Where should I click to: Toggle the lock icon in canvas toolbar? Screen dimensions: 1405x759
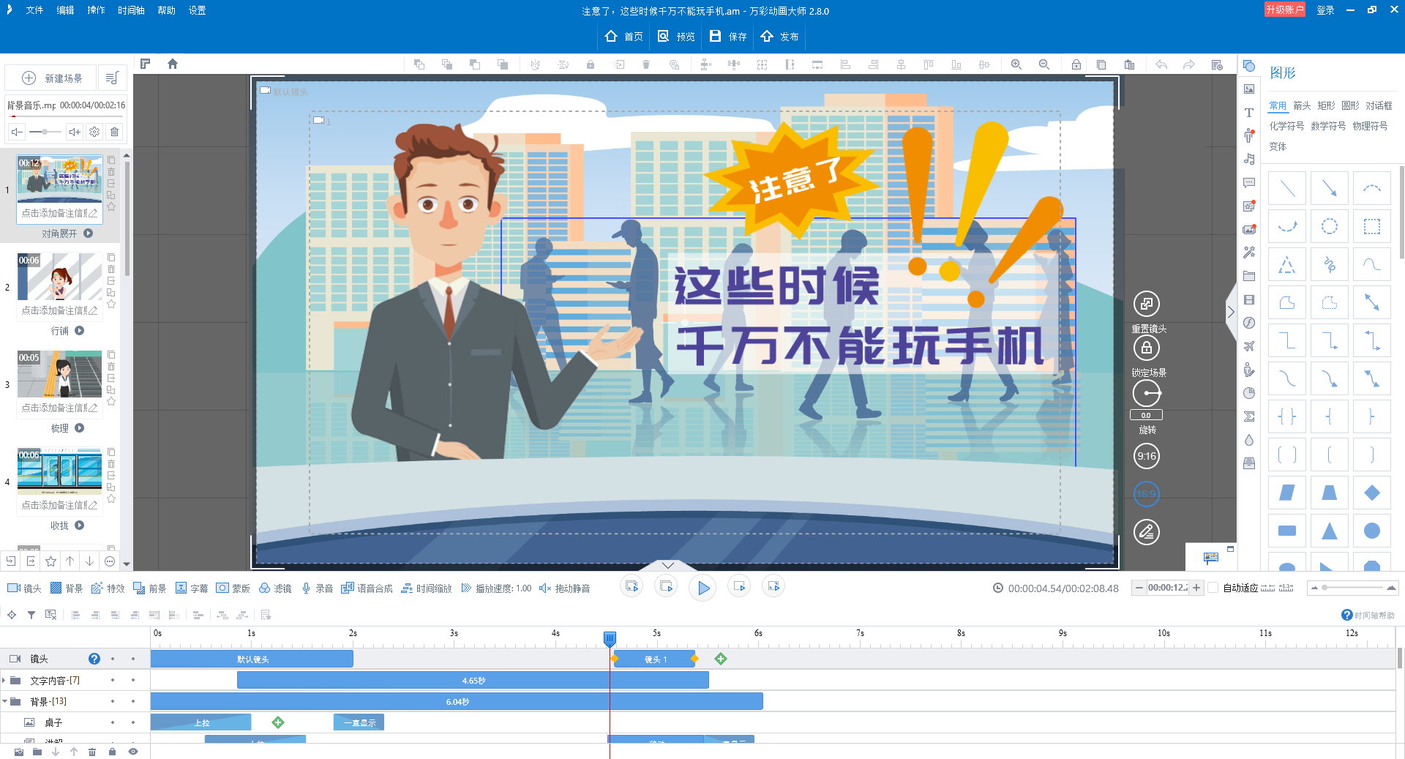(1076, 64)
